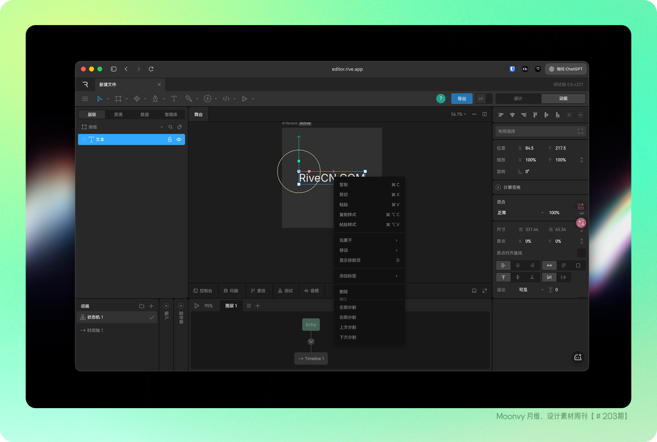Click the position X value field 84.5
The height and width of the screenshot is (442, 657).
pos(530,148)
